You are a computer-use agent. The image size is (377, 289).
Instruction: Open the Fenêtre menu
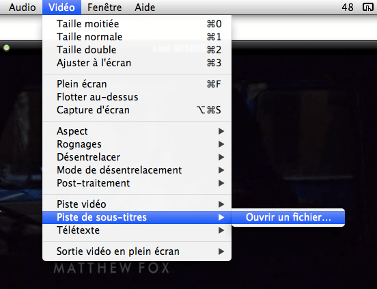pyautogui.click(x=104, y=8)
